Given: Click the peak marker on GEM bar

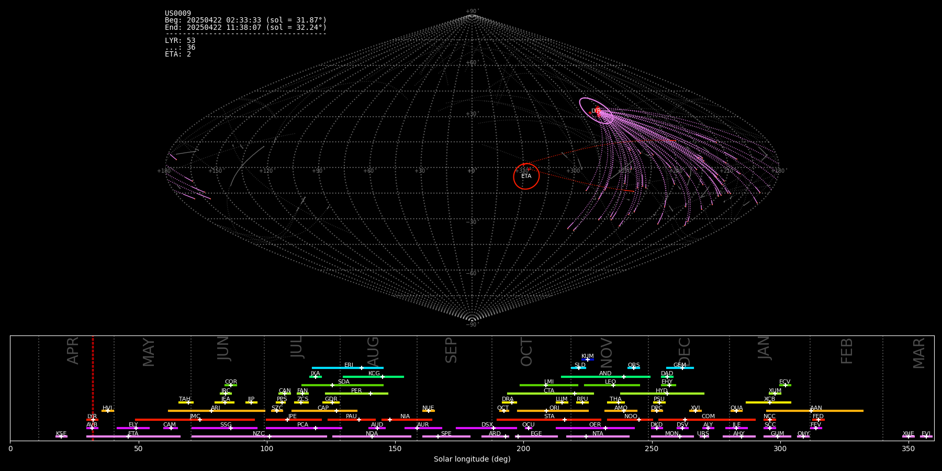Looking at the screenshot, I should [x=682, y=368].
